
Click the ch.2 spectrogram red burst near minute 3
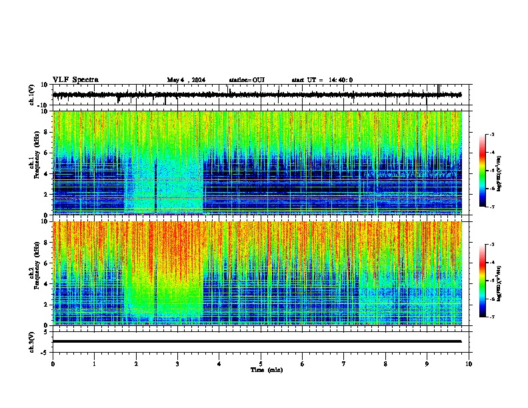179,249
